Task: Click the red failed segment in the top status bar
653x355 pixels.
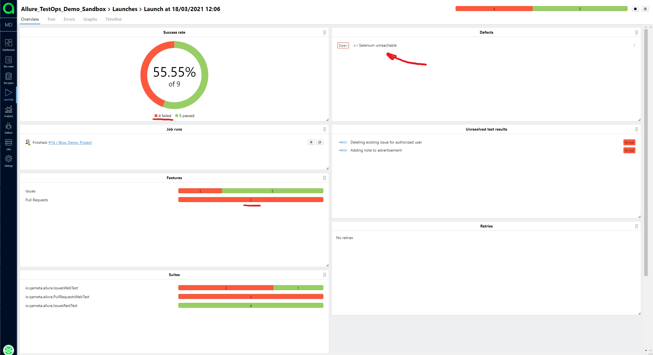Action: 494,9
